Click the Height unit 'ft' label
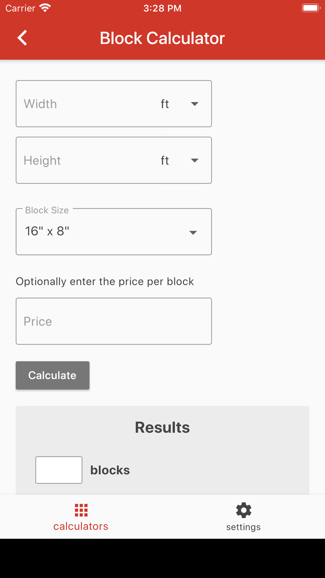325x578 pixels. [x=165, y=160]
